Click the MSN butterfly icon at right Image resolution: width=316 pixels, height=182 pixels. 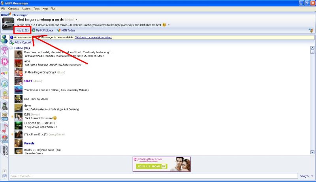pyautogui.click(x=310, y=30)
